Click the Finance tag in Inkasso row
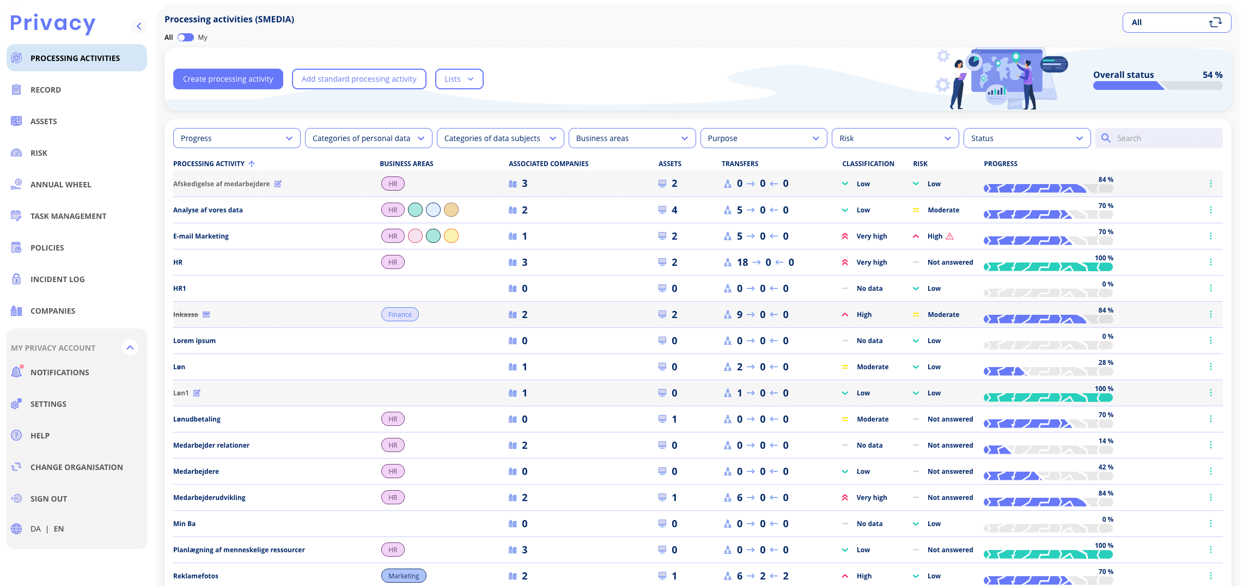Screen dimensions: 1243x586 [x=400, y=315]
